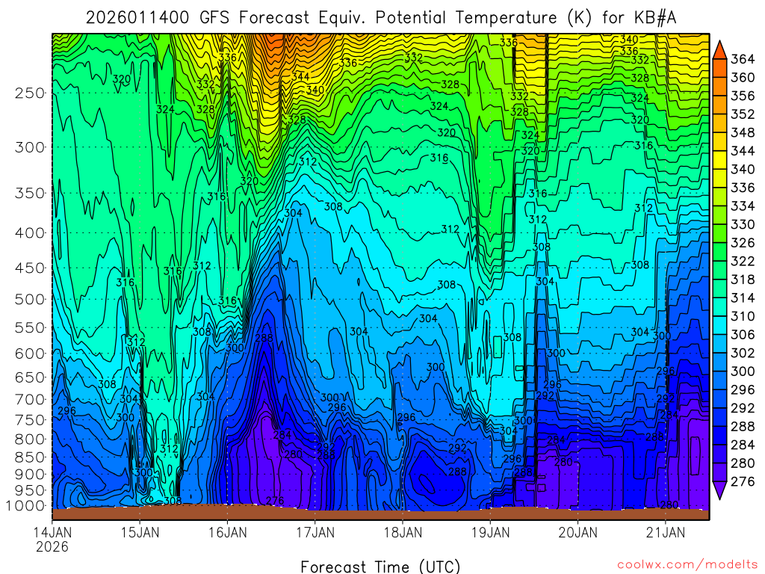Click the 250 pressure level label
The image size is (765, 574).
pos(30,93)
